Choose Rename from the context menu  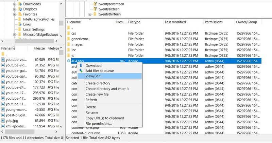92,113
